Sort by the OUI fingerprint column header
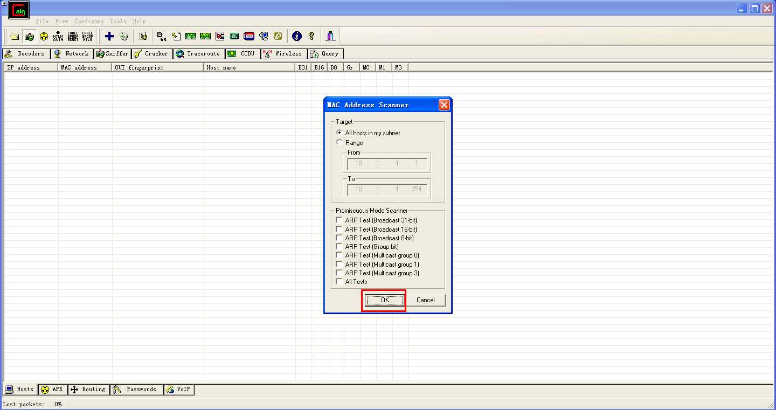The height and width of the screenshot is (410, 776). [158, 67]
